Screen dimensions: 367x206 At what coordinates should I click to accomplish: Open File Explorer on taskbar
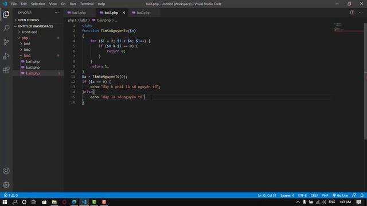54,202
